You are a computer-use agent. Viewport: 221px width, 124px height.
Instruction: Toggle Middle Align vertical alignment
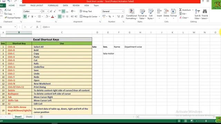pyautogui.click(x=64, y=11)
